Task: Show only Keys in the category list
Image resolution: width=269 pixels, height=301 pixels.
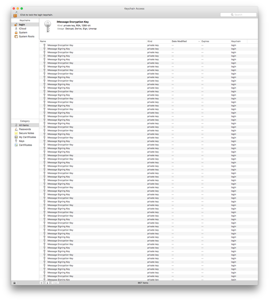Action: (x=25, y=141)
